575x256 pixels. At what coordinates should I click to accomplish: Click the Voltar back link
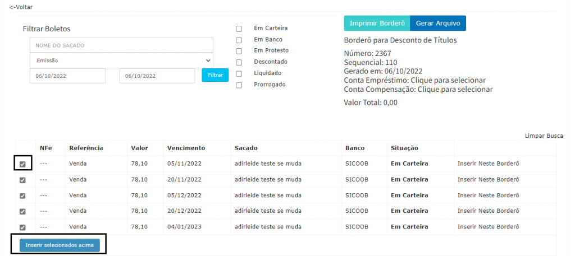point(21,7)
